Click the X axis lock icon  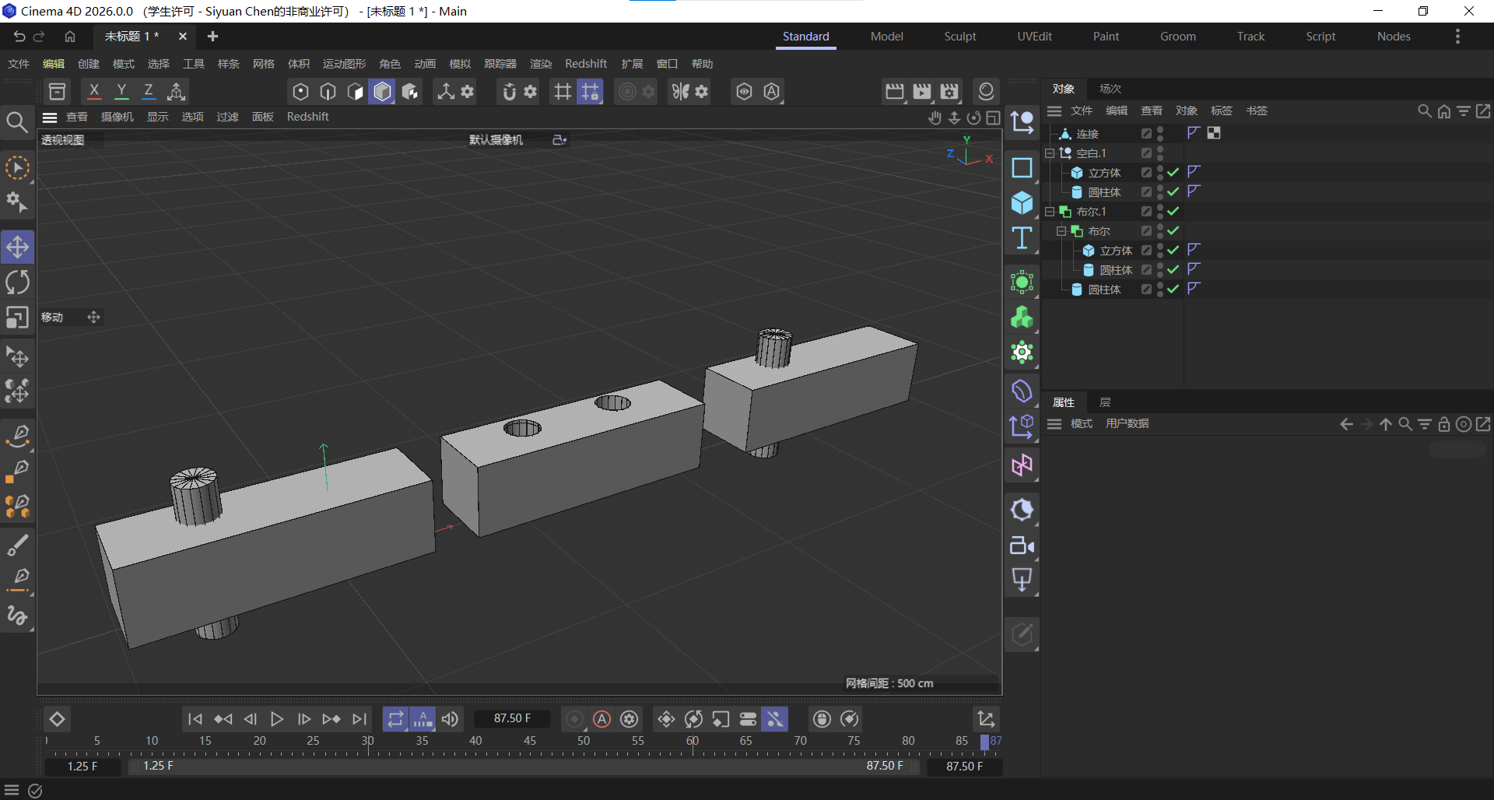[x=93, y=91]
